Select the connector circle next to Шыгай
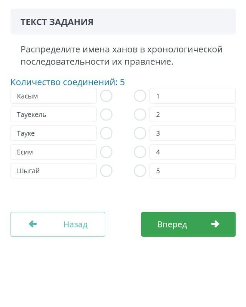Viewport: 246px width, 307px height. (x=106, y=171)
